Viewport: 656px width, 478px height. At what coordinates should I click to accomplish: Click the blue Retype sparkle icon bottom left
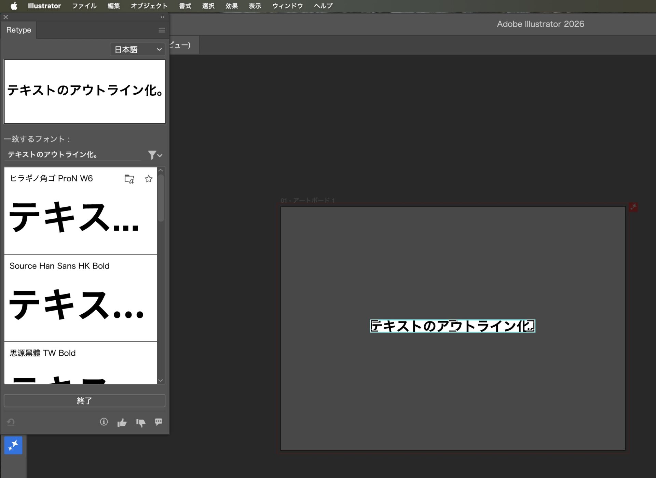(x=13, y=445)
